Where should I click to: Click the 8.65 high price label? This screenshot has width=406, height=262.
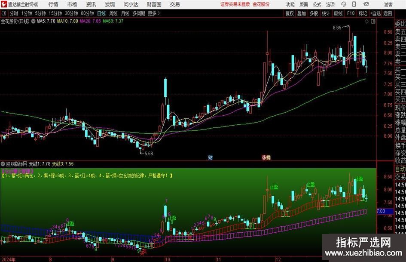(337, 28)
